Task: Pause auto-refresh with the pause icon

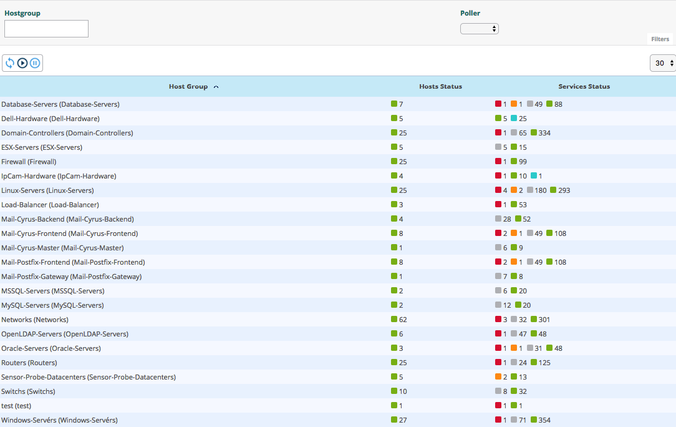Action: (x=35, y=63)
